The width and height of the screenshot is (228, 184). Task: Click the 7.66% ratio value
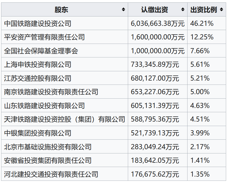click(x=200, y=51)
